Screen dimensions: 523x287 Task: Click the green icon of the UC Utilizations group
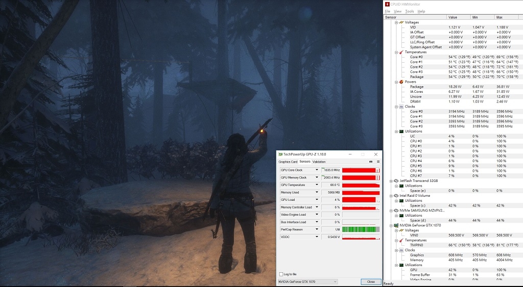401,131
